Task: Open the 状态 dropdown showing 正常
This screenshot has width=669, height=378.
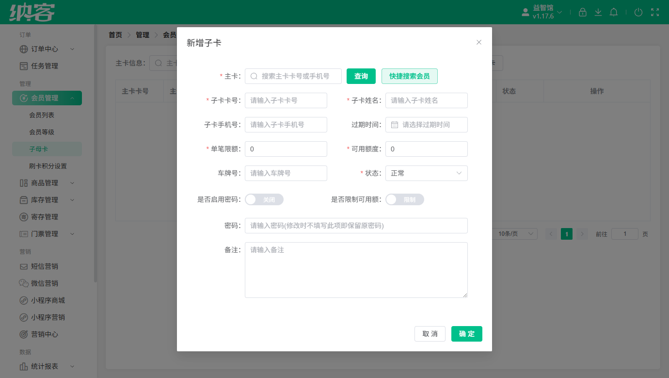Action: click(x=427, y=173)
